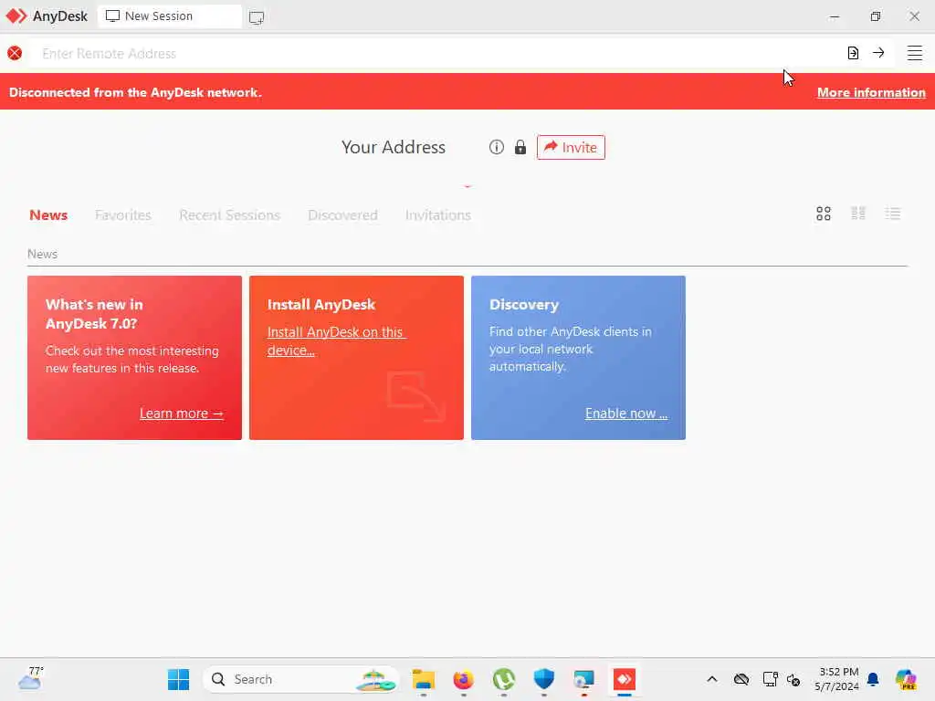Open the file transfer icon

[x=853, y=53]
